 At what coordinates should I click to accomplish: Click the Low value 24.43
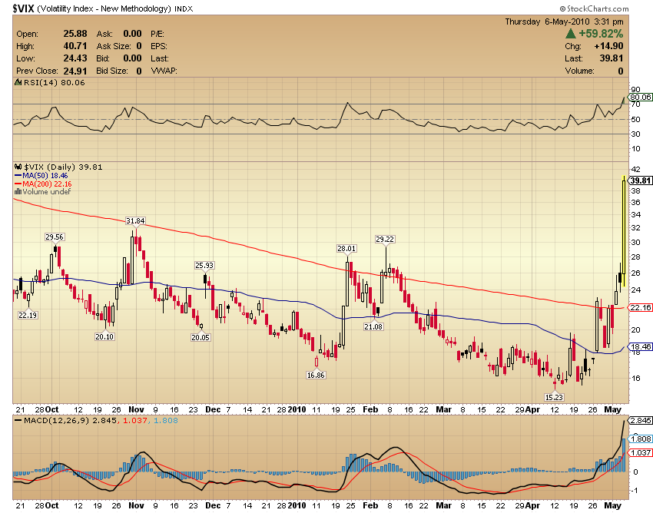coord(75,58)
